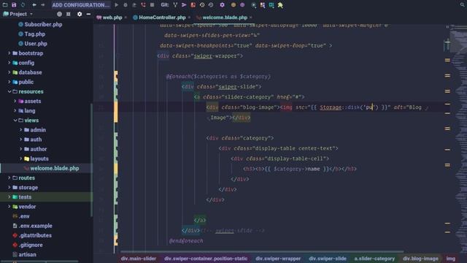Expand the routes folder
Screen dimensions: 467x263
[x=9, y=178]
